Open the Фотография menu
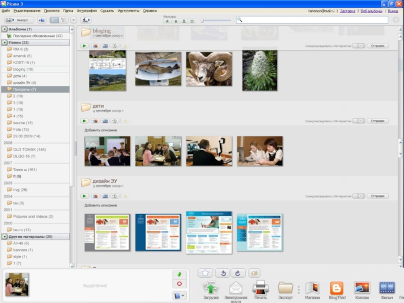This screenshot has width=404, height=303. [x=86, y=11]
